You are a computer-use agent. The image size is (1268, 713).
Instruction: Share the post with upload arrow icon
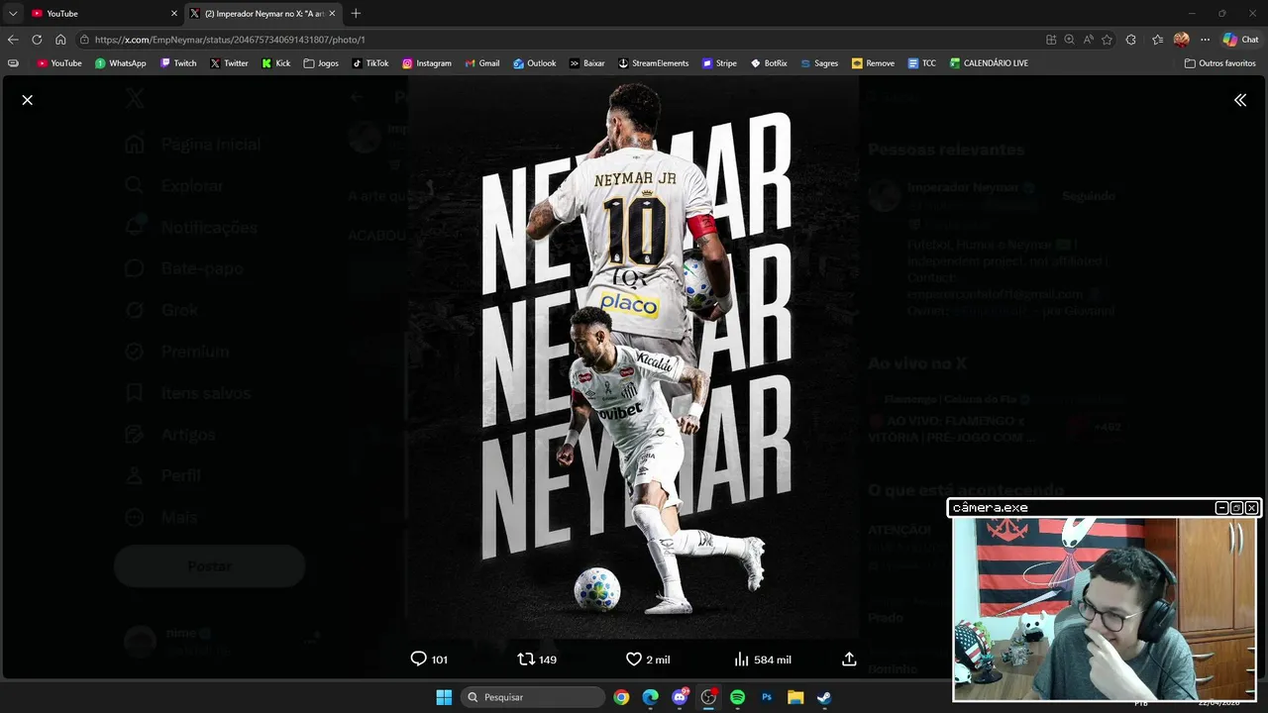tap(849, 660)
